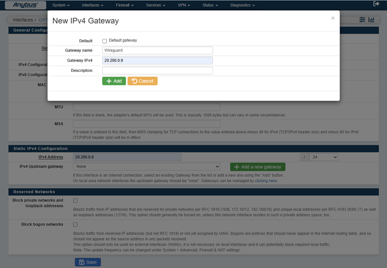
Task: Close the New IPv4 Gateway dialog
Action: [x=333, y=18]
